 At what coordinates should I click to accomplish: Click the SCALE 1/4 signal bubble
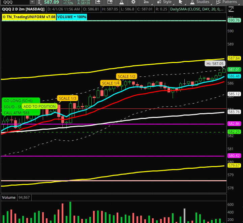point(111,83)
